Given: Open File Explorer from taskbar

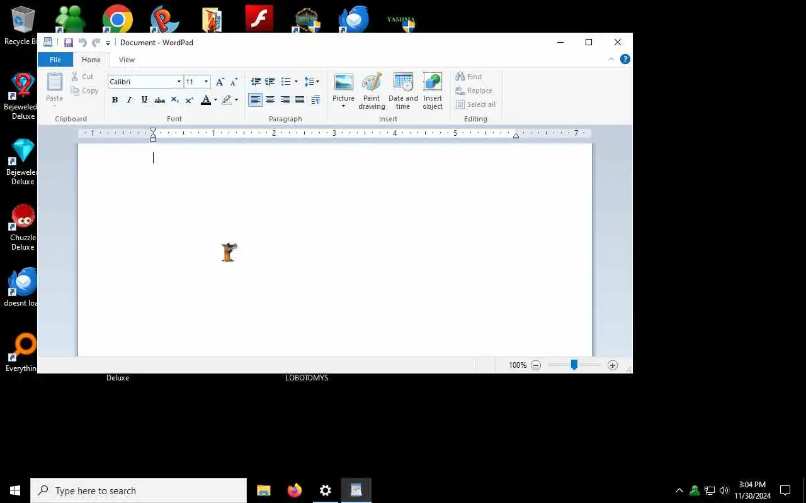Looking at the screenshot, I should pos(264,490).
